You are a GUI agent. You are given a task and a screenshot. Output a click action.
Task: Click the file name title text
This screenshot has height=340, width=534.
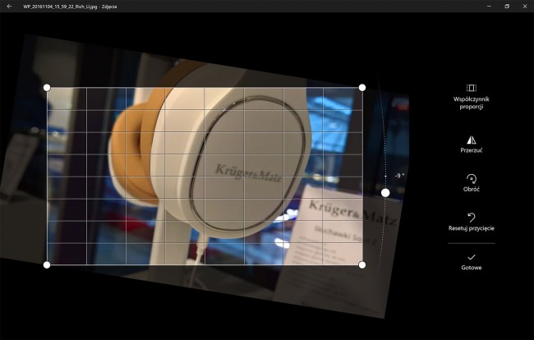point(70,7)
